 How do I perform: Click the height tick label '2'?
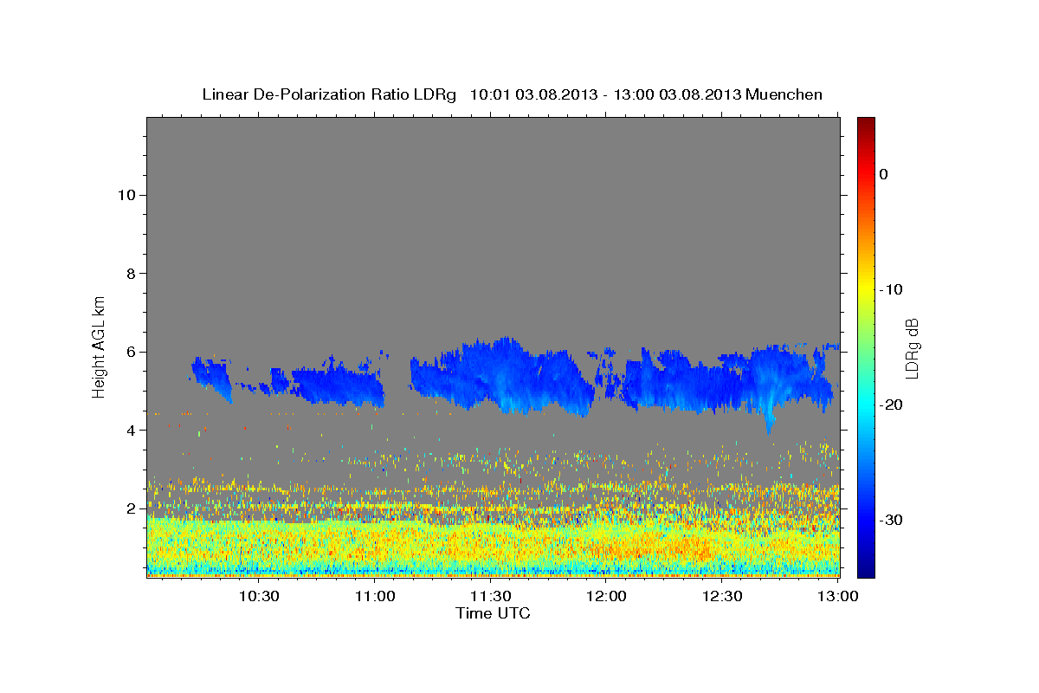pos(130,508)
